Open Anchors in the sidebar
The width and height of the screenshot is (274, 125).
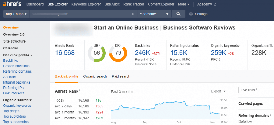click(10, 77)
